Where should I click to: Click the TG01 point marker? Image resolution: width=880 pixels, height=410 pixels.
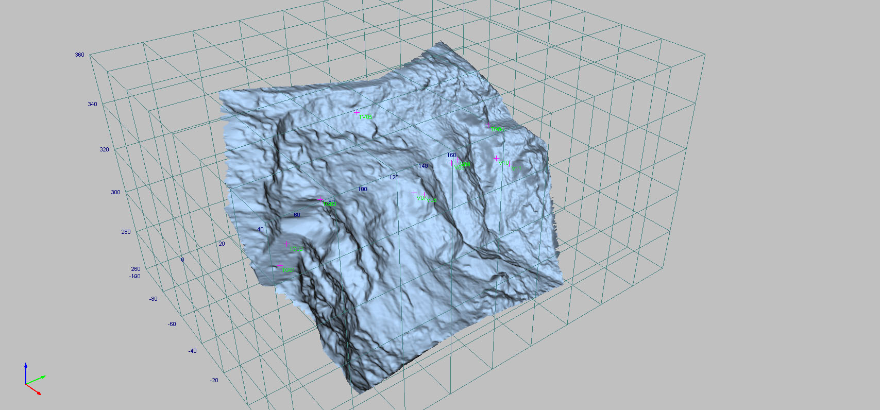280,266
